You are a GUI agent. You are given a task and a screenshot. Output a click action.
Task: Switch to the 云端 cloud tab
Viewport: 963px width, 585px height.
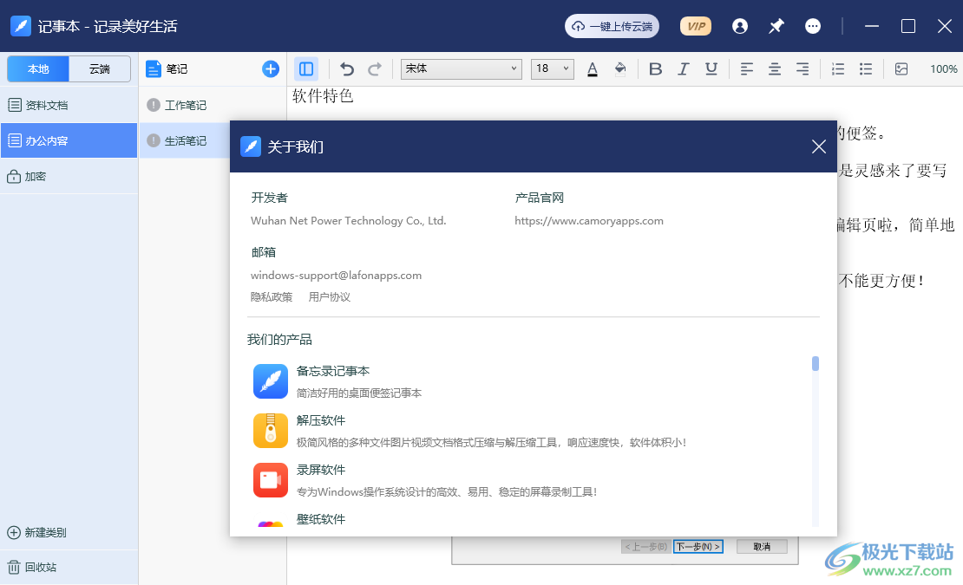click(x=100, y=68)
